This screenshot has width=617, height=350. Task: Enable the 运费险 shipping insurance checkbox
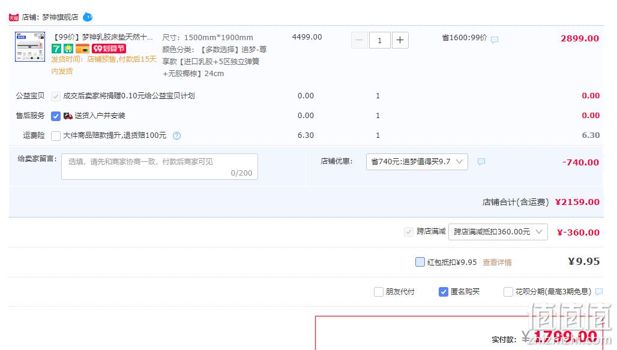pos(56,136)
